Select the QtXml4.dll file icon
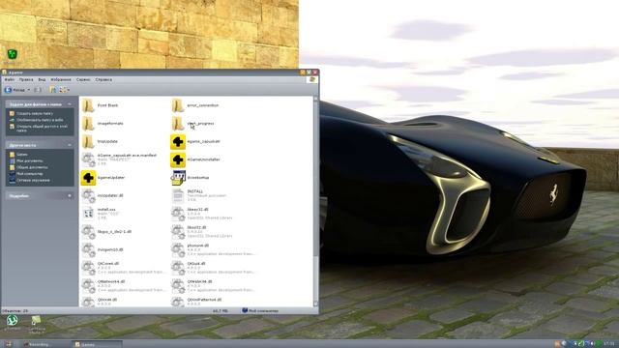 coord(88,302)
